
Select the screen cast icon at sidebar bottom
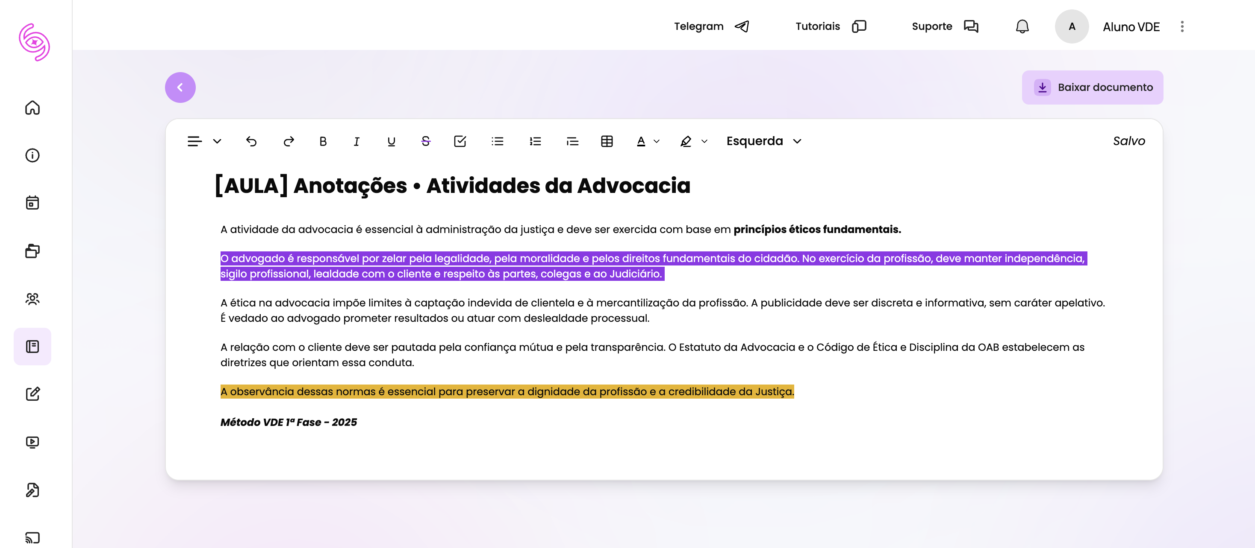tap(32, 537)
